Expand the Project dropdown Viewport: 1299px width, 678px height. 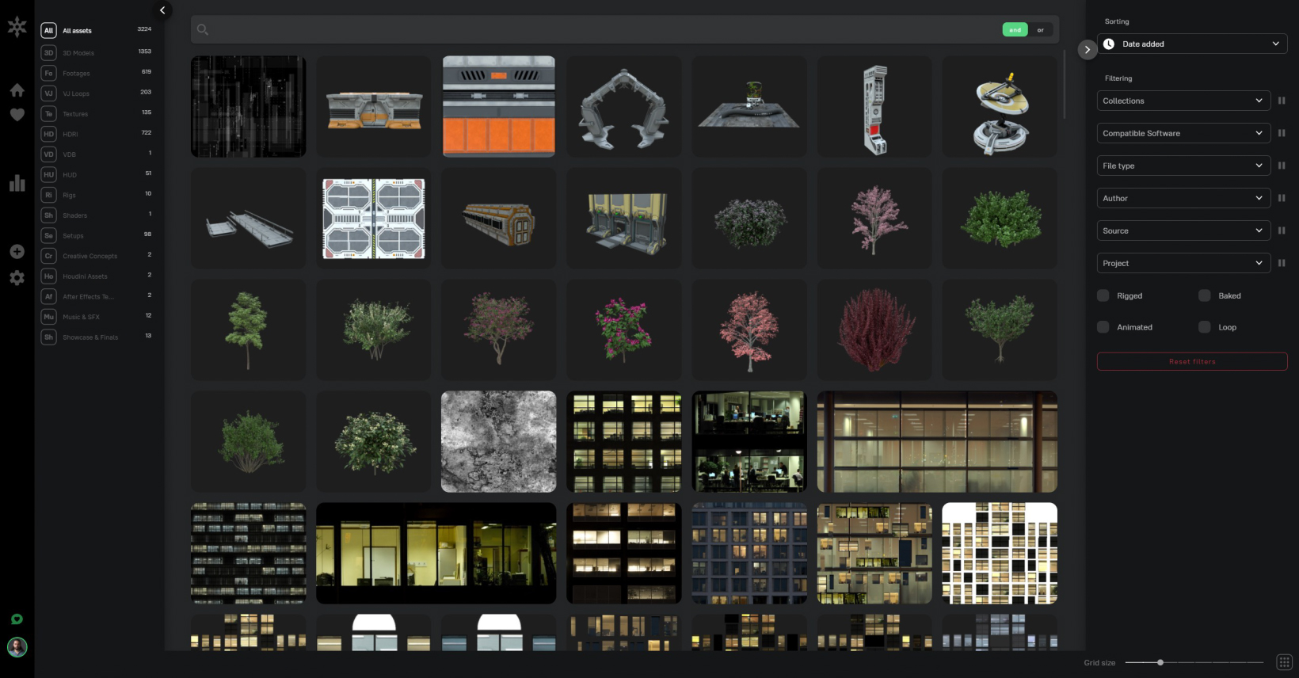coord(1184,263)
